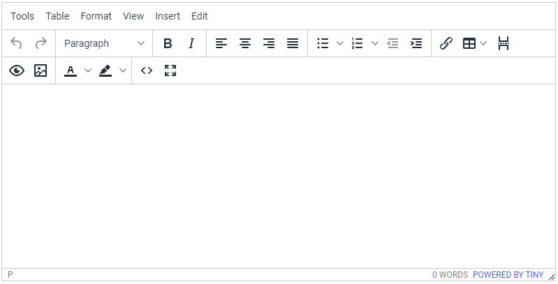Expand the table dropdown arrow

click(483, 43)
